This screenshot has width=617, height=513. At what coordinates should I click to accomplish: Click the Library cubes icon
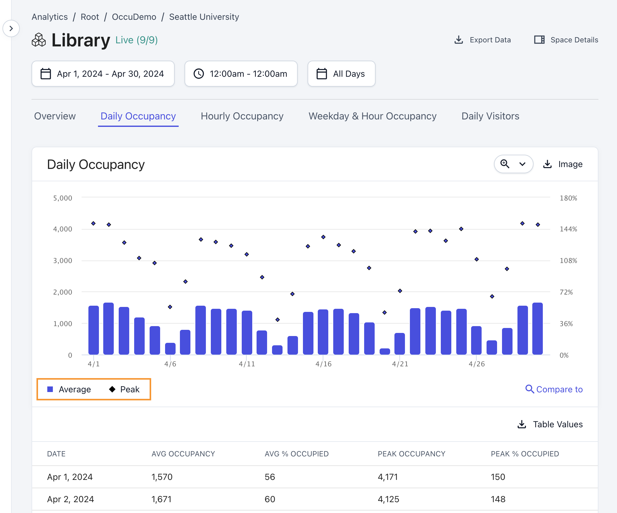(39, 40)
